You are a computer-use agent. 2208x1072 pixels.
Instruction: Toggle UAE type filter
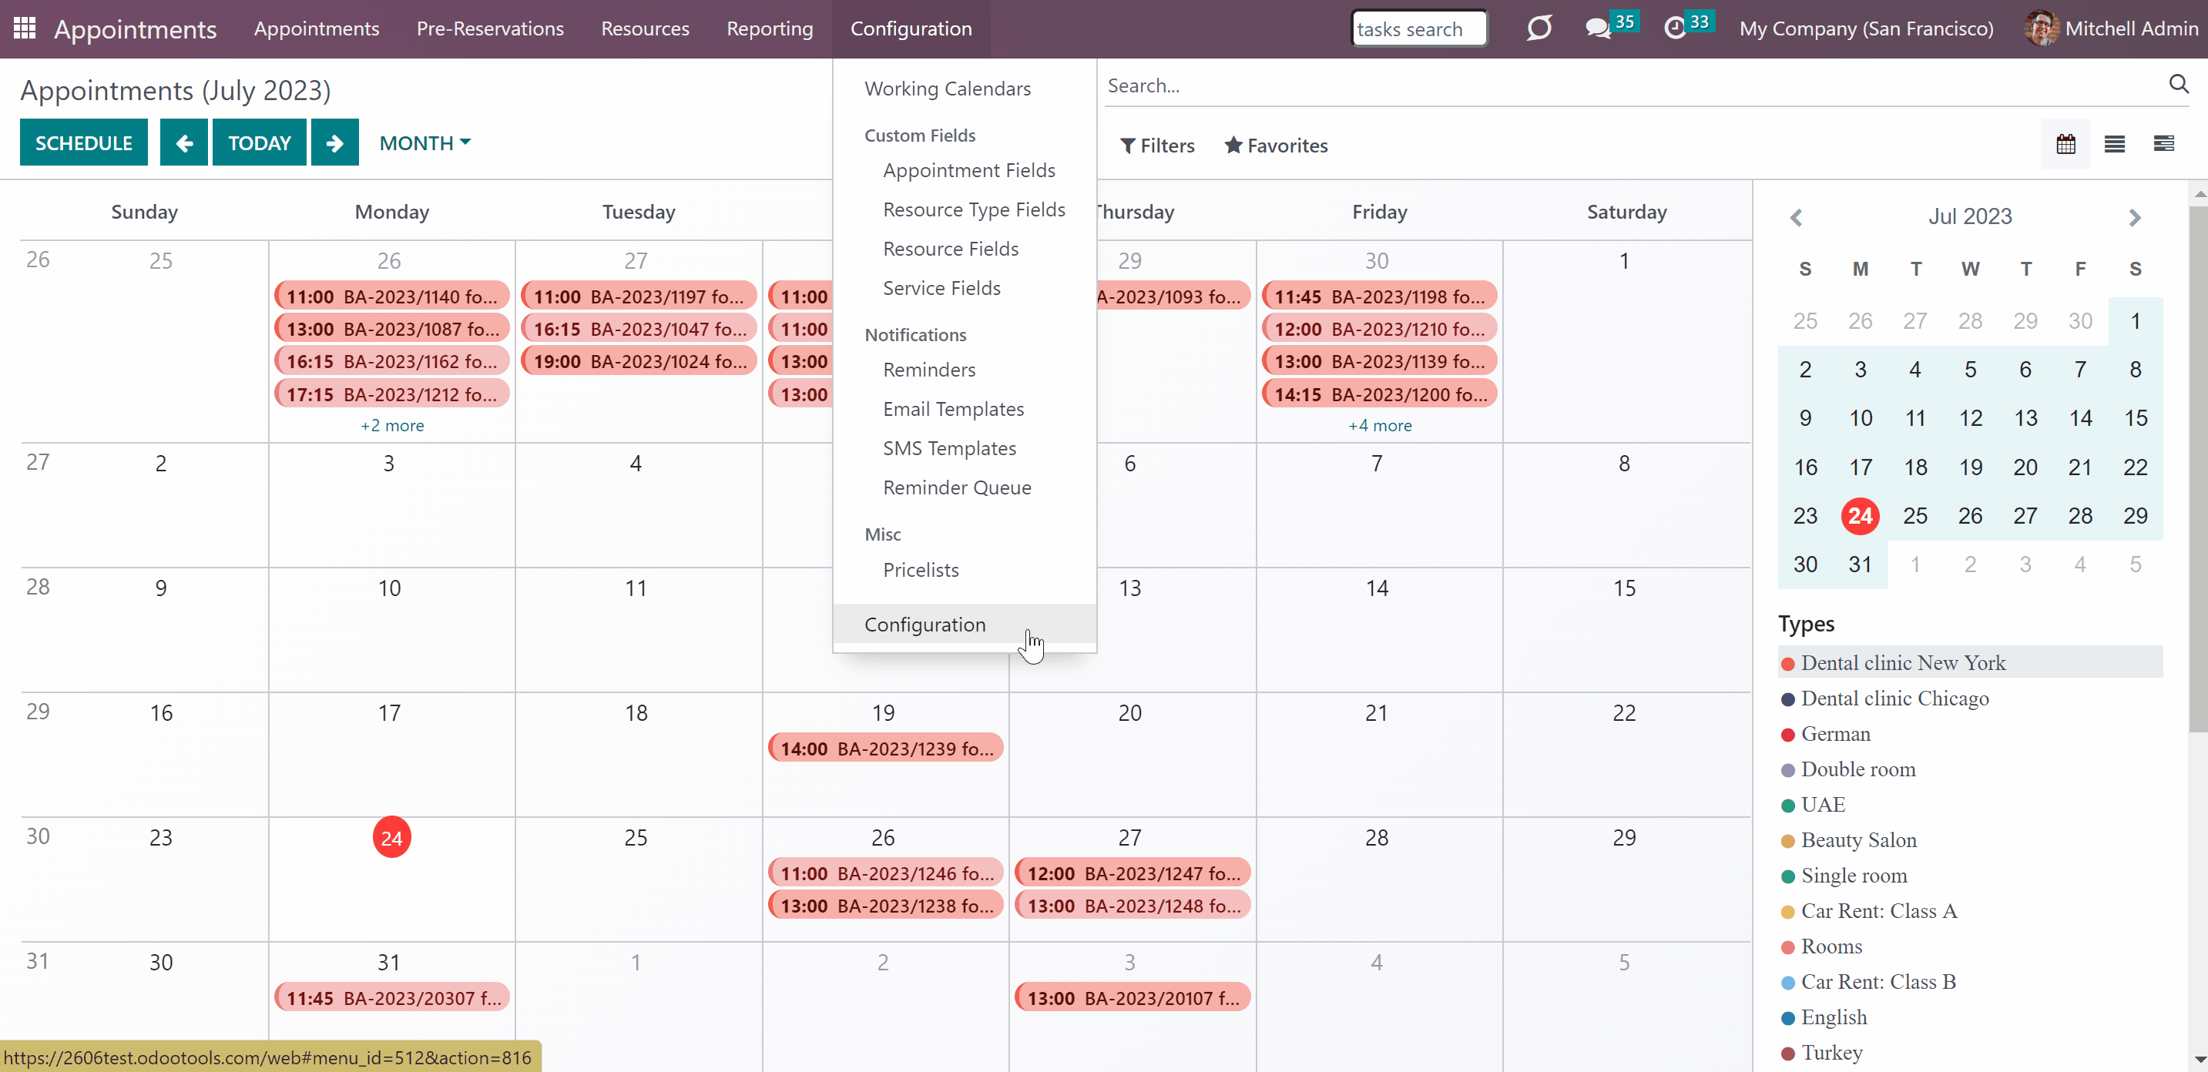tap(1970, 805)
